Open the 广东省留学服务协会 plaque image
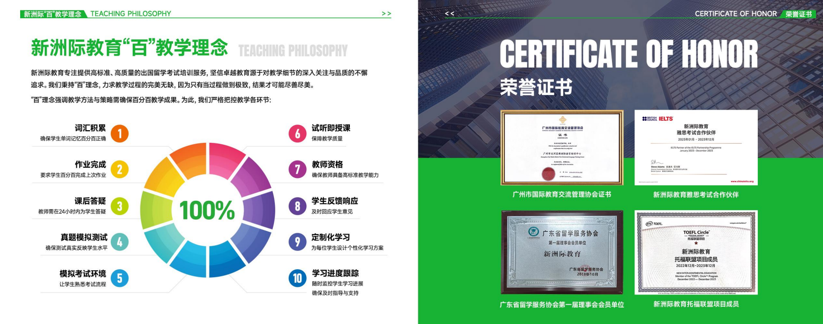Screen dimensions: 823x324 click(x=562, y=252)
